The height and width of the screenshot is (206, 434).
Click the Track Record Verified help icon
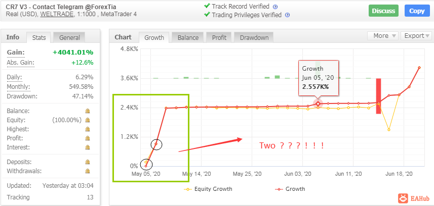click(x=275, y=7)
